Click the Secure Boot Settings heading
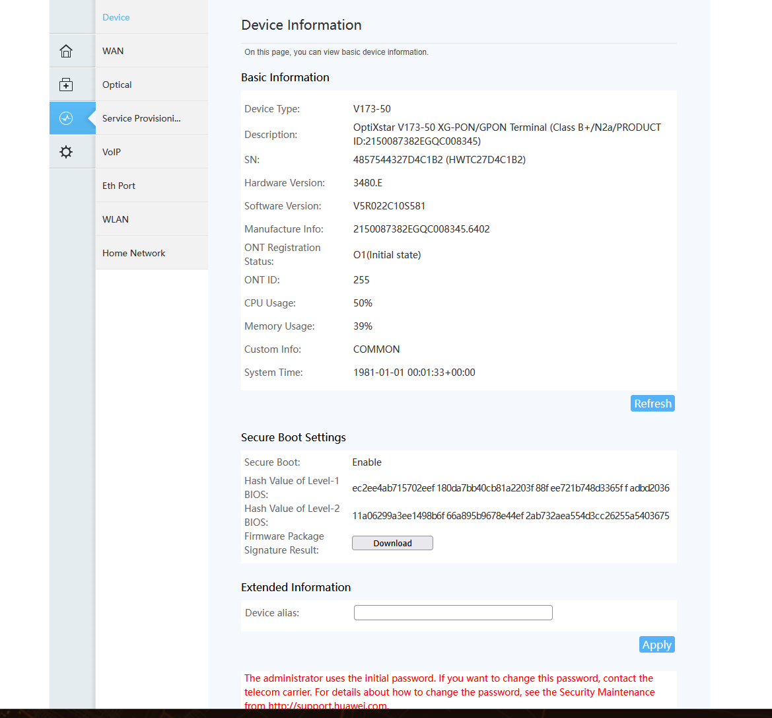The image size is (772, 718). tap(293, 437)
